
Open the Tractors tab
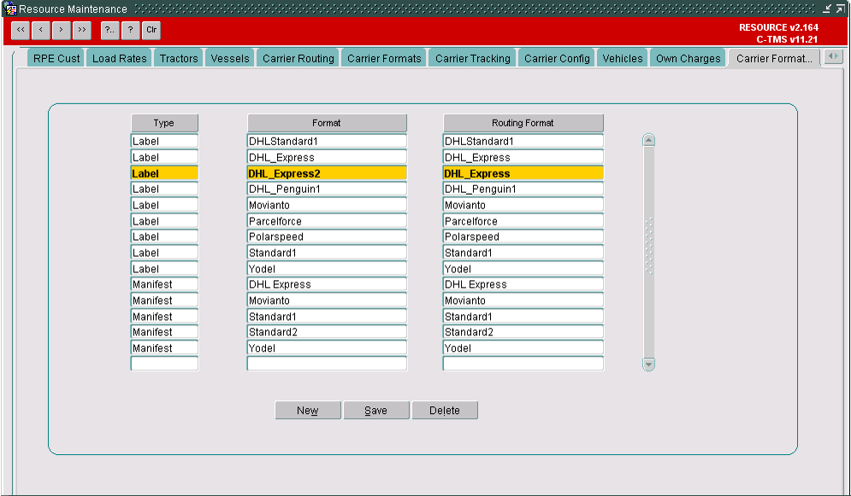pos(179,59)
